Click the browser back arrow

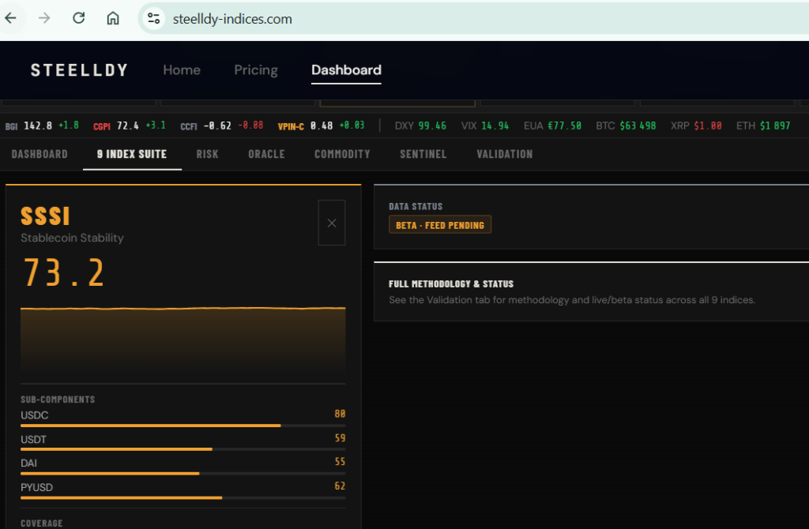[x=11, y=19]
